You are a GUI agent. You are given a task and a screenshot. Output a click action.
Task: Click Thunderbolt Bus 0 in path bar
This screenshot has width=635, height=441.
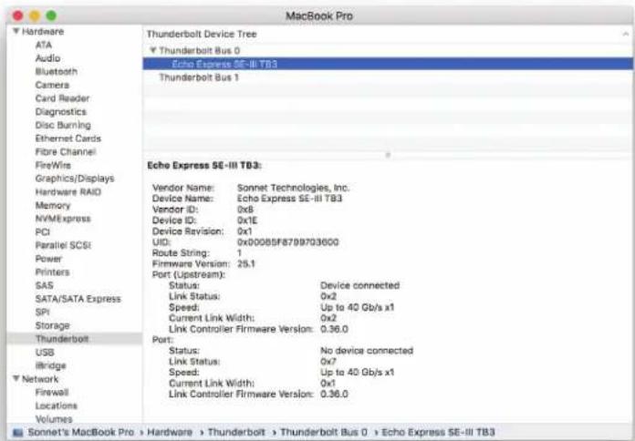point(323,432)
